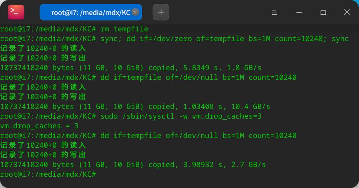Close the root@i7 tab with its x

[135, 12]
